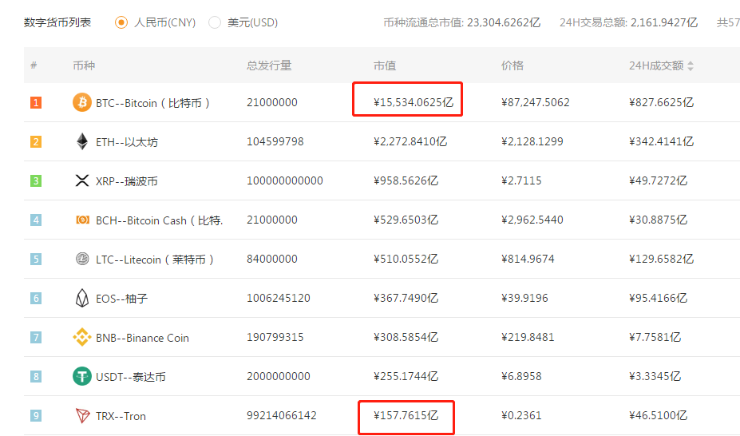Click the 数字货币列表 title
This screenshot has height=436, width=740.
pos(57,22)
